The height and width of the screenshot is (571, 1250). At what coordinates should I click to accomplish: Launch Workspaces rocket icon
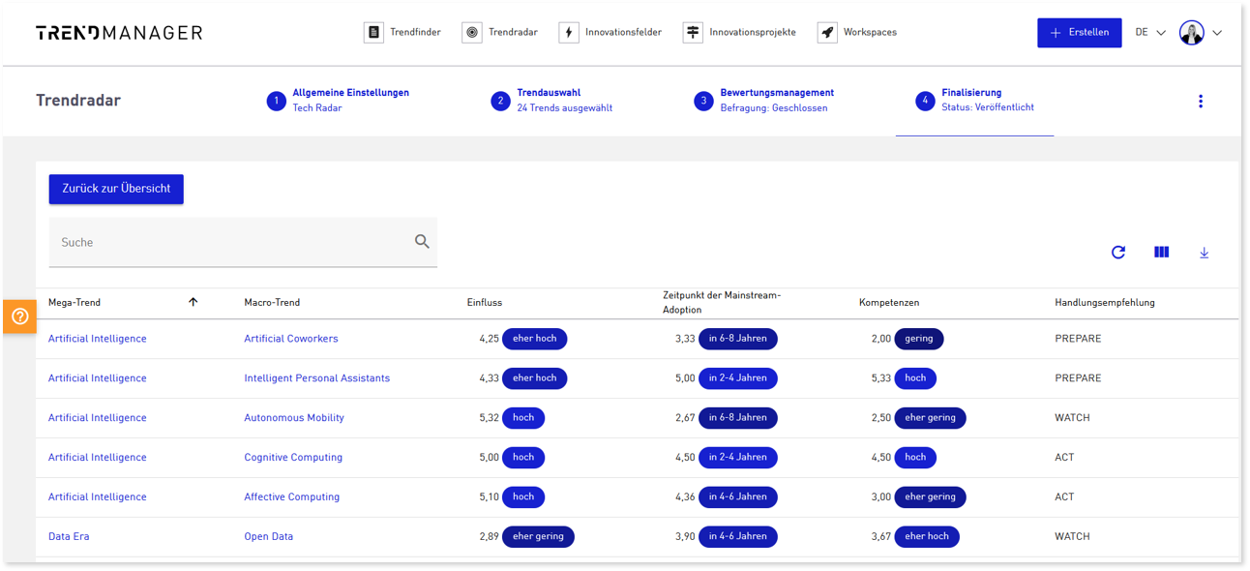point(827,33)
